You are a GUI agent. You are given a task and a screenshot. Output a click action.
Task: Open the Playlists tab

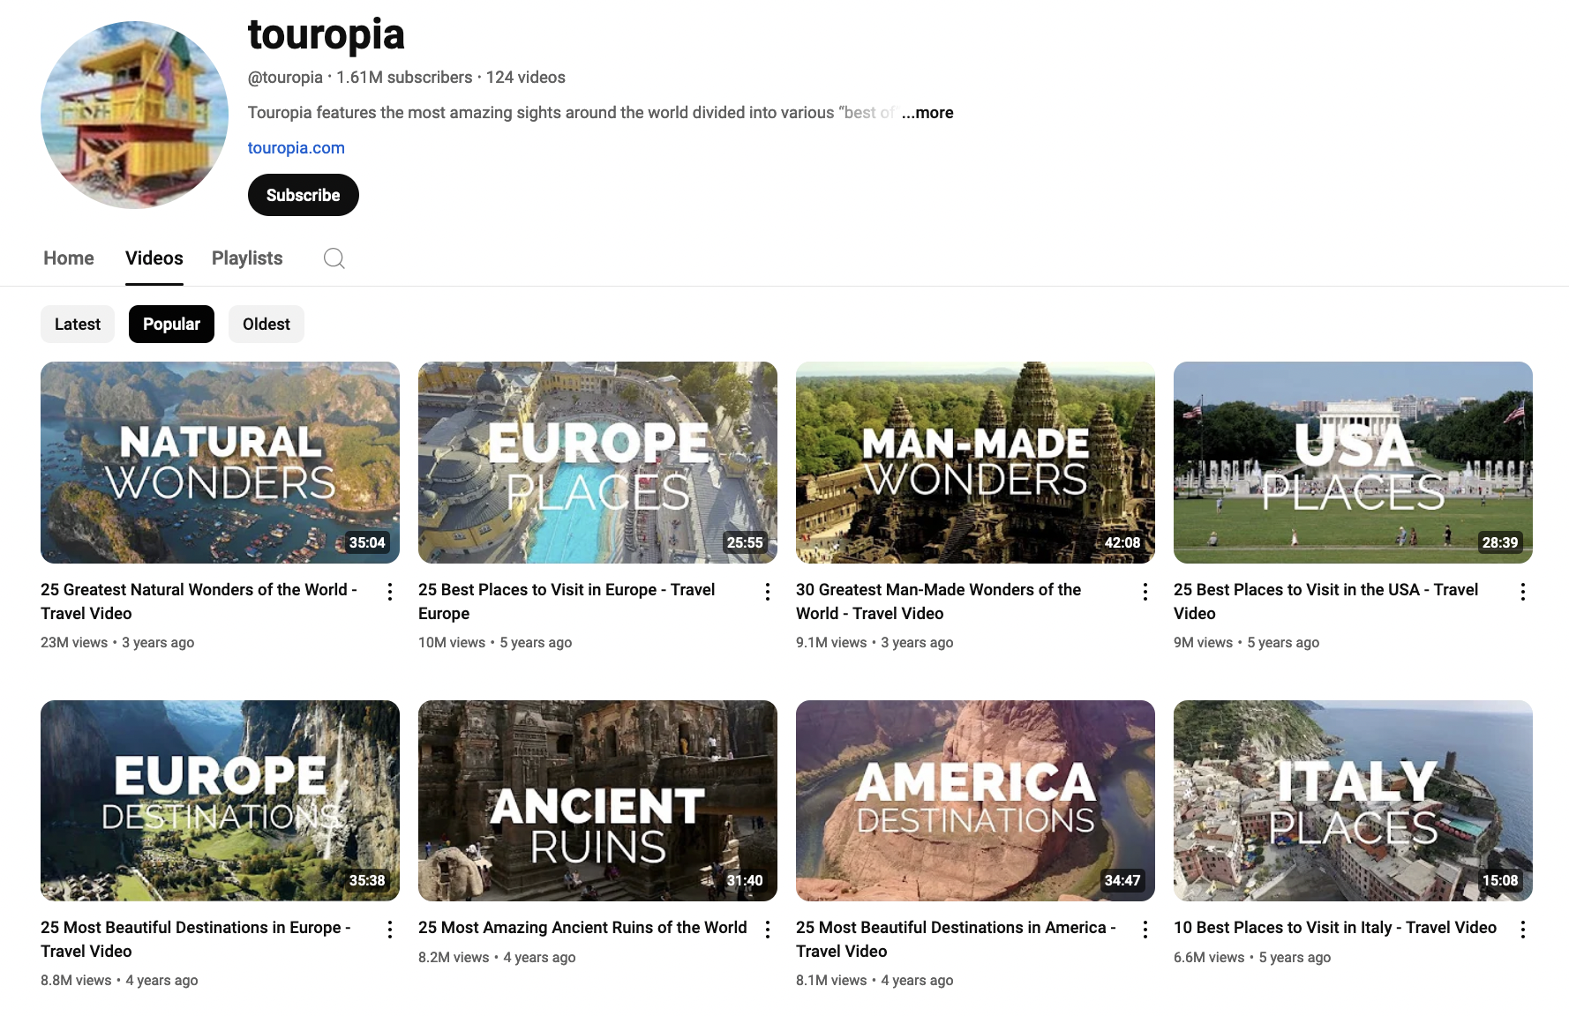coord(247,258)
